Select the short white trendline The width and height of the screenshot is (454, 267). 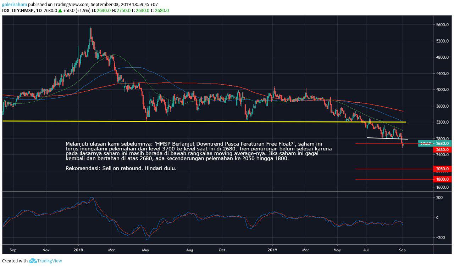tap(387, 138)
